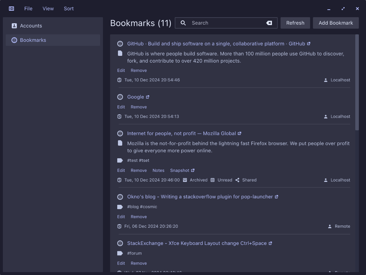The height and width of the screenshot is (275, 366).
Task: Open Notes for the Mozilla bookmark
Action: (158, 170)
